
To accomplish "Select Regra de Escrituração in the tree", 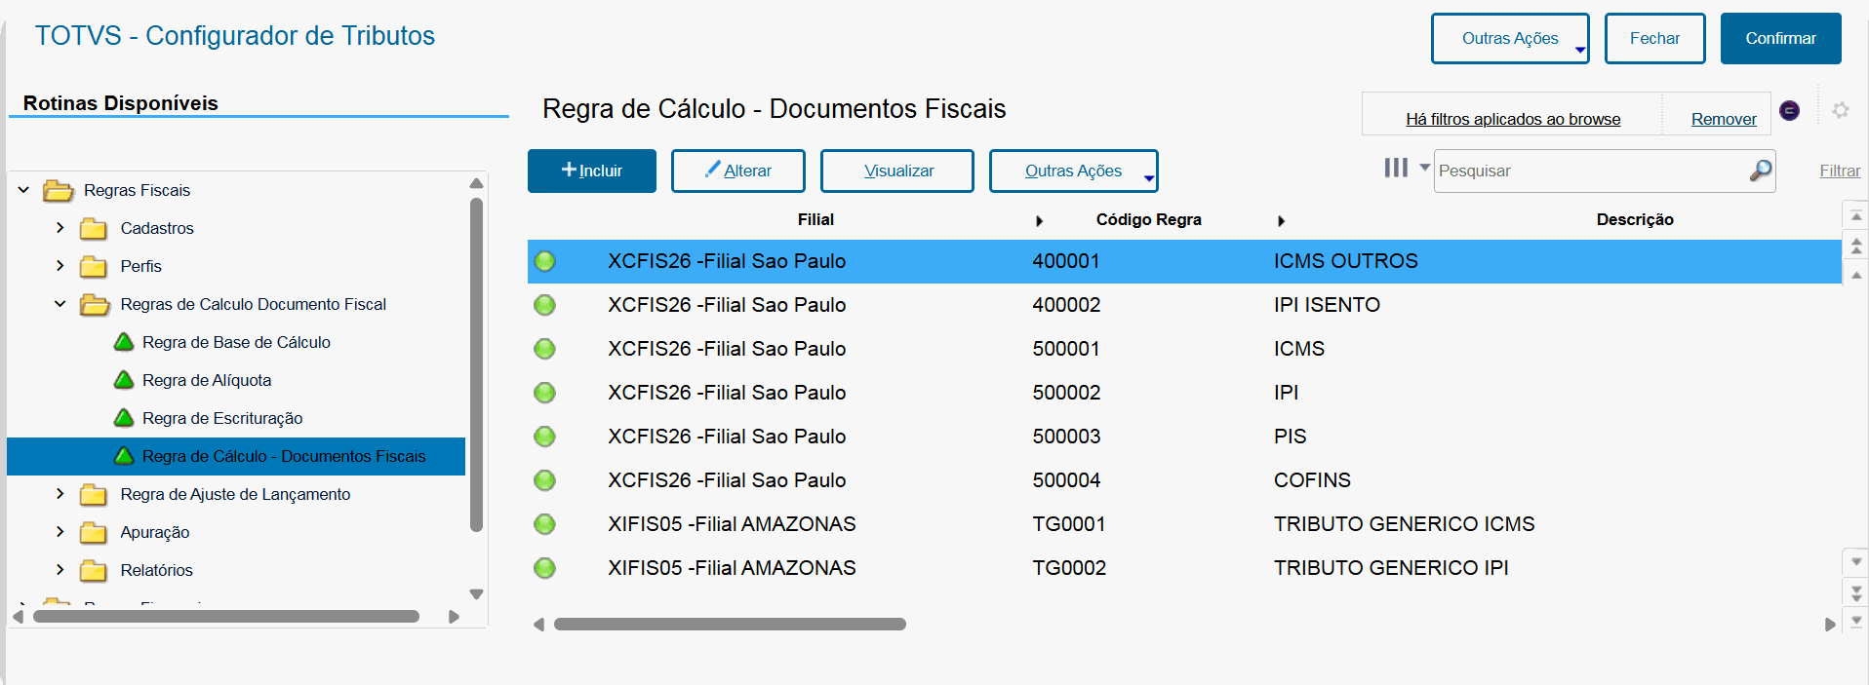I will click(x=222, y=418).
